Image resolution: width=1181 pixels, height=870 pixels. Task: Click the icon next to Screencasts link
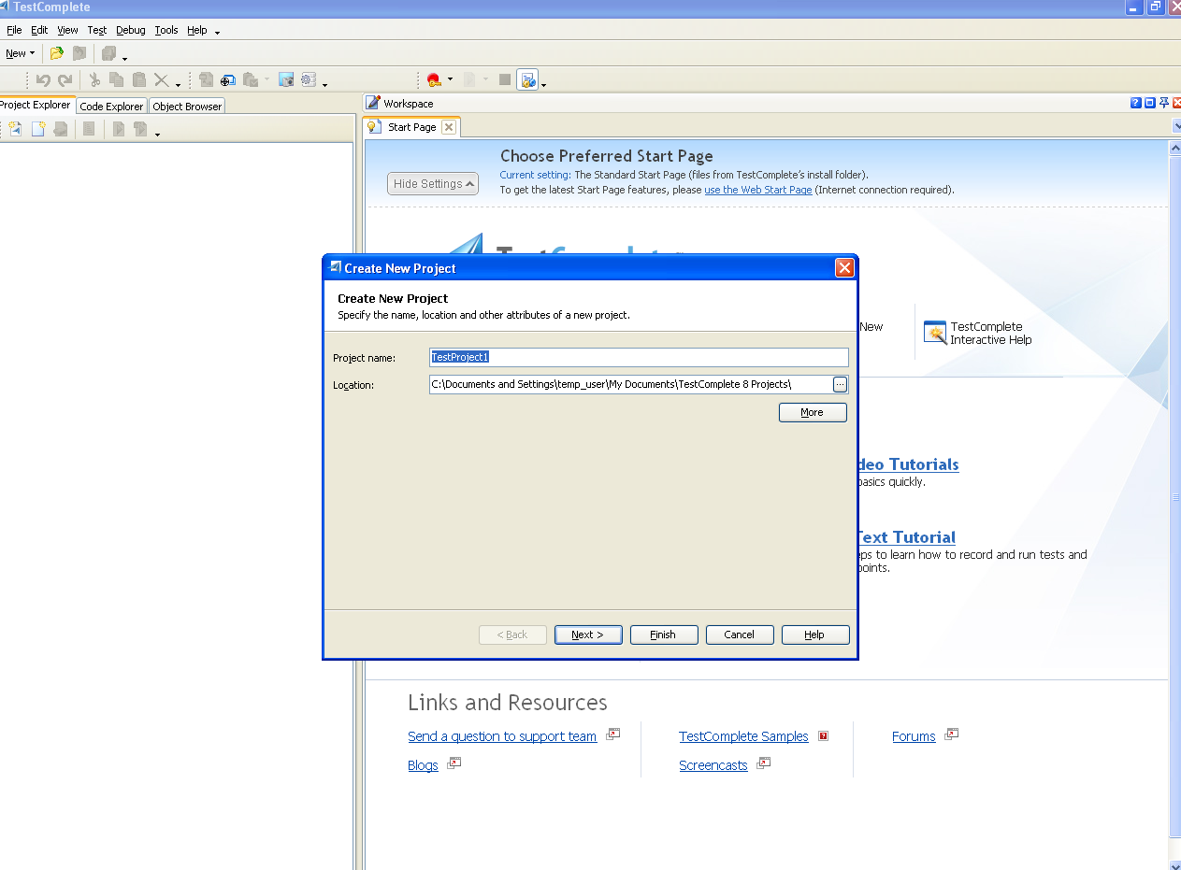pos(763,763)
